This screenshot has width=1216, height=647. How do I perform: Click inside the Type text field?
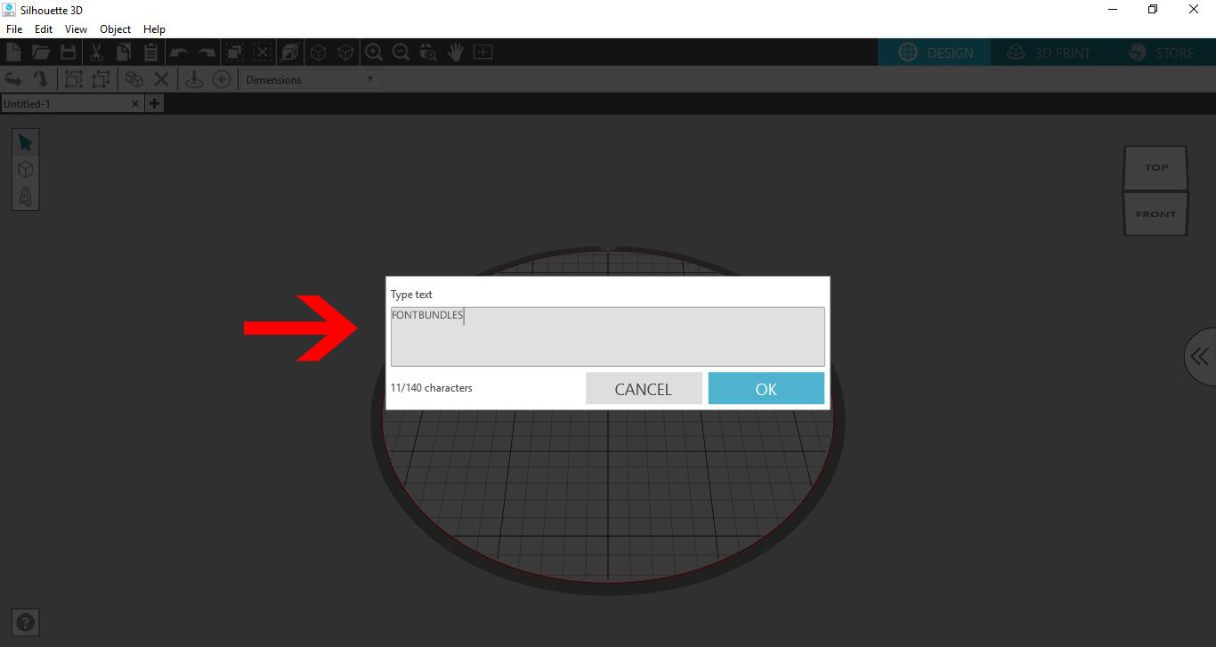point(608,336)
